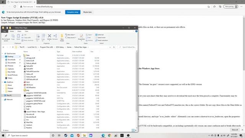Click the taskbar search box
Screen dimensions: 245x138
click(x=28, y=135)
